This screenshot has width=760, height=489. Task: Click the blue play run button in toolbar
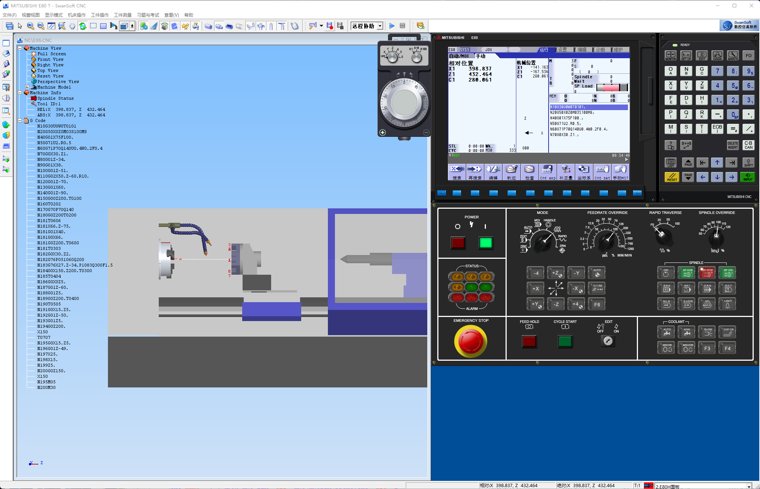(x=392, y=26)
